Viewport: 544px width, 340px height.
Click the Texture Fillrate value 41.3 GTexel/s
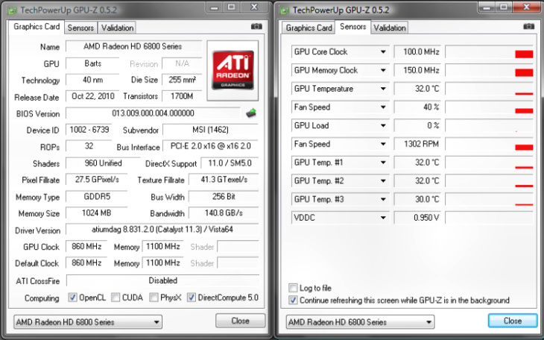click(224, 180)
